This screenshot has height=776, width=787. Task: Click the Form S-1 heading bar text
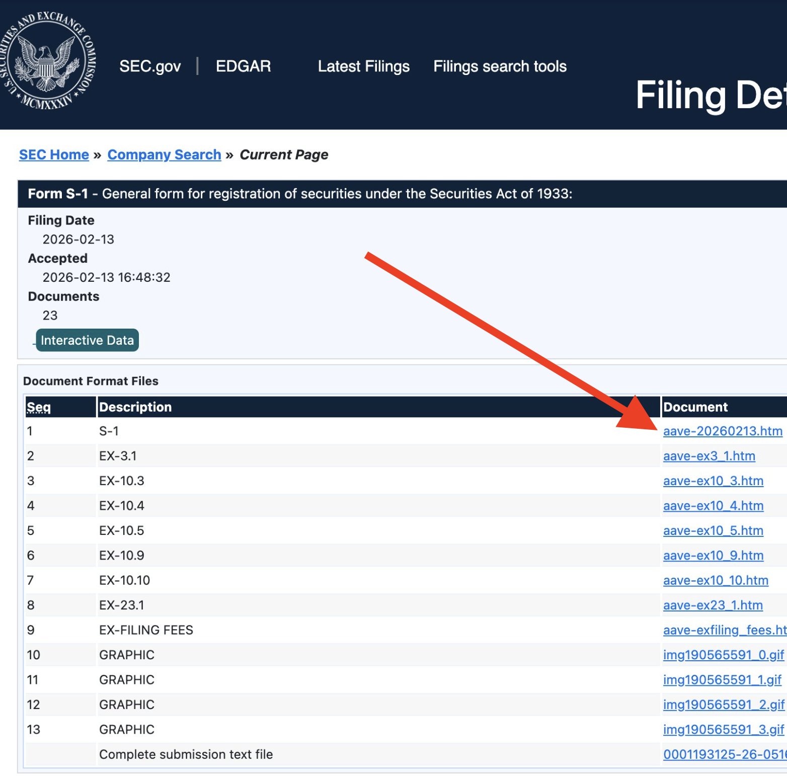click(x=300, y=194)
